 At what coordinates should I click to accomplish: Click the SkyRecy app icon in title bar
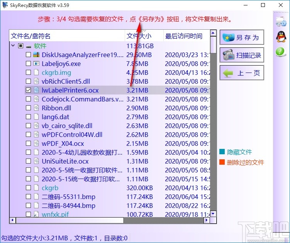pos(5,5)
